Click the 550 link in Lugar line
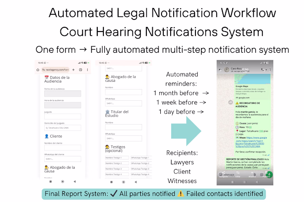Image resolution: width=304 pixels, height=202 pixels. pos(261,131)
